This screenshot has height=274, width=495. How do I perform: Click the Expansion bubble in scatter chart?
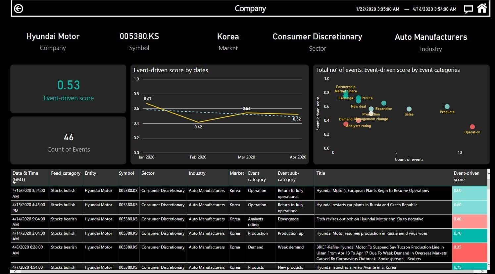point(384,103)
